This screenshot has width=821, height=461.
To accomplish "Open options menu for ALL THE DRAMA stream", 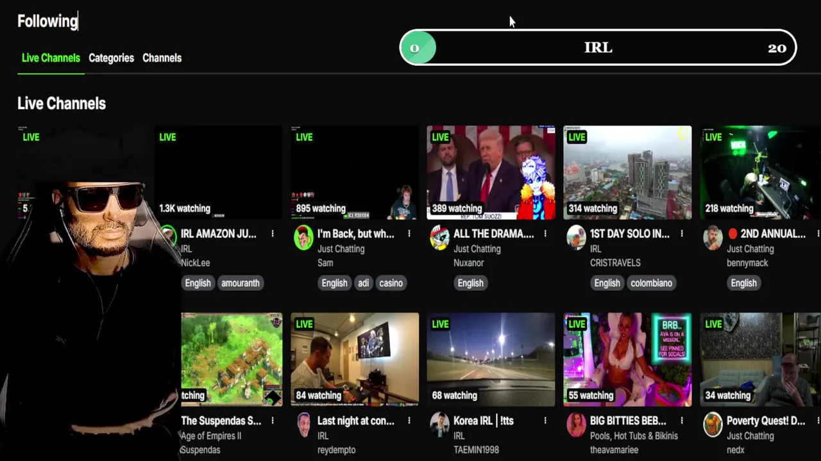I will pyautogui.click(x=545, y=234).
